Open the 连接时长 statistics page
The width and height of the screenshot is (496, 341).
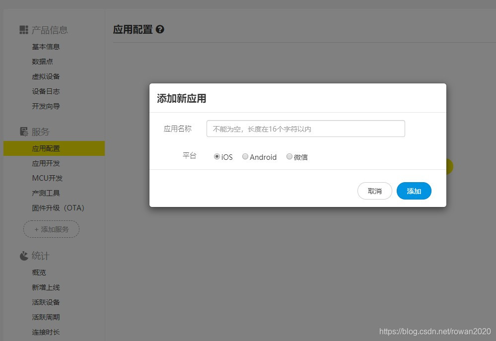pyautogui.click(x=46, y=332)
